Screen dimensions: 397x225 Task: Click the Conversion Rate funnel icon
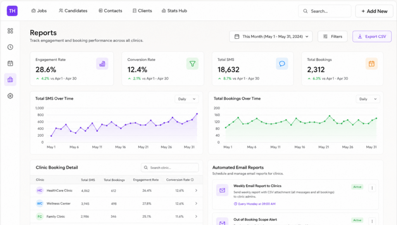tap(192, 64)
